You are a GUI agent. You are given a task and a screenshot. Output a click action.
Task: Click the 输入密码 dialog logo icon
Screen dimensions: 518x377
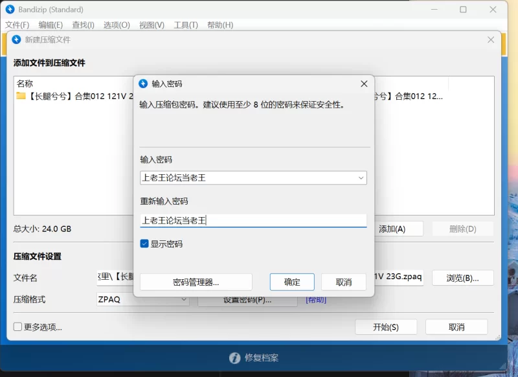point(143,84)
